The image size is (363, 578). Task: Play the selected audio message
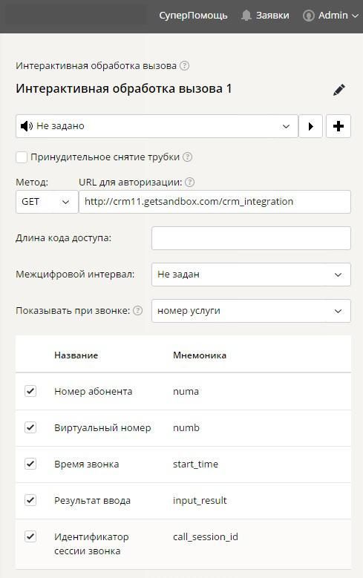[x=310, y=126]
